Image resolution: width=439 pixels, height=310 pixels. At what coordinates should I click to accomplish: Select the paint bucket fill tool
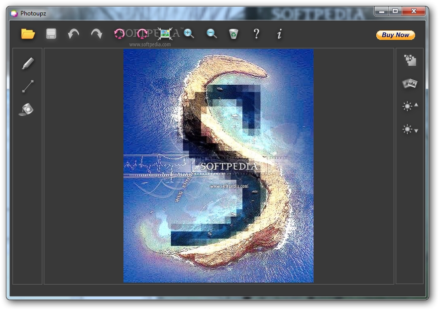click(26, 109)
